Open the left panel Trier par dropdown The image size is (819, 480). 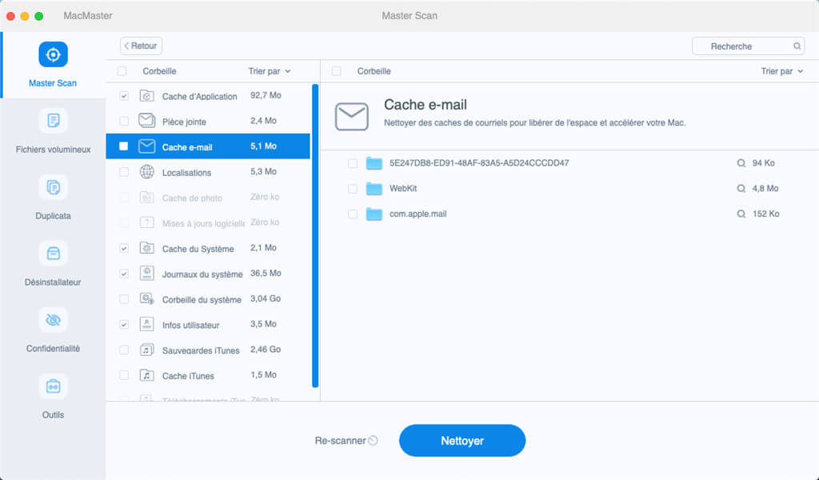(x=270, y=71)
